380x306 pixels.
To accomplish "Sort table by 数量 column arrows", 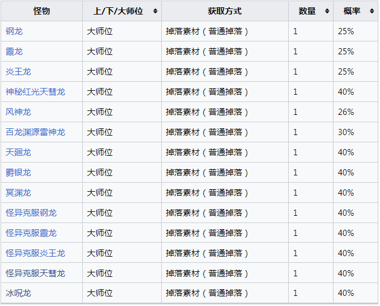I will pyautogui.click(x=327, y=11).
